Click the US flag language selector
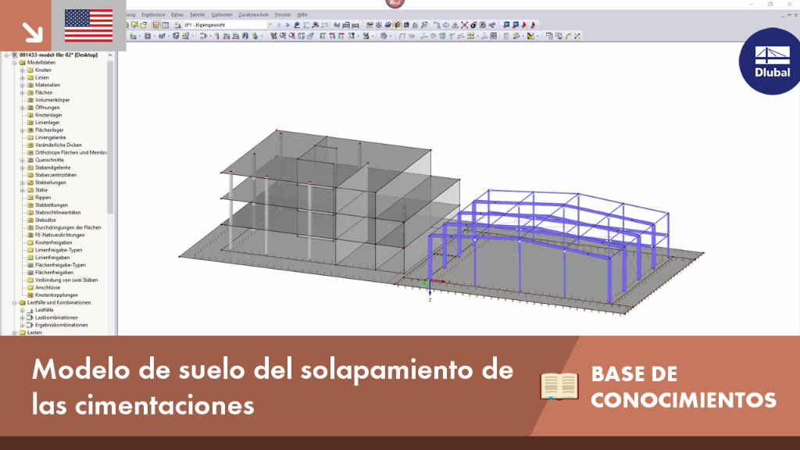 [x=89, y=26]
